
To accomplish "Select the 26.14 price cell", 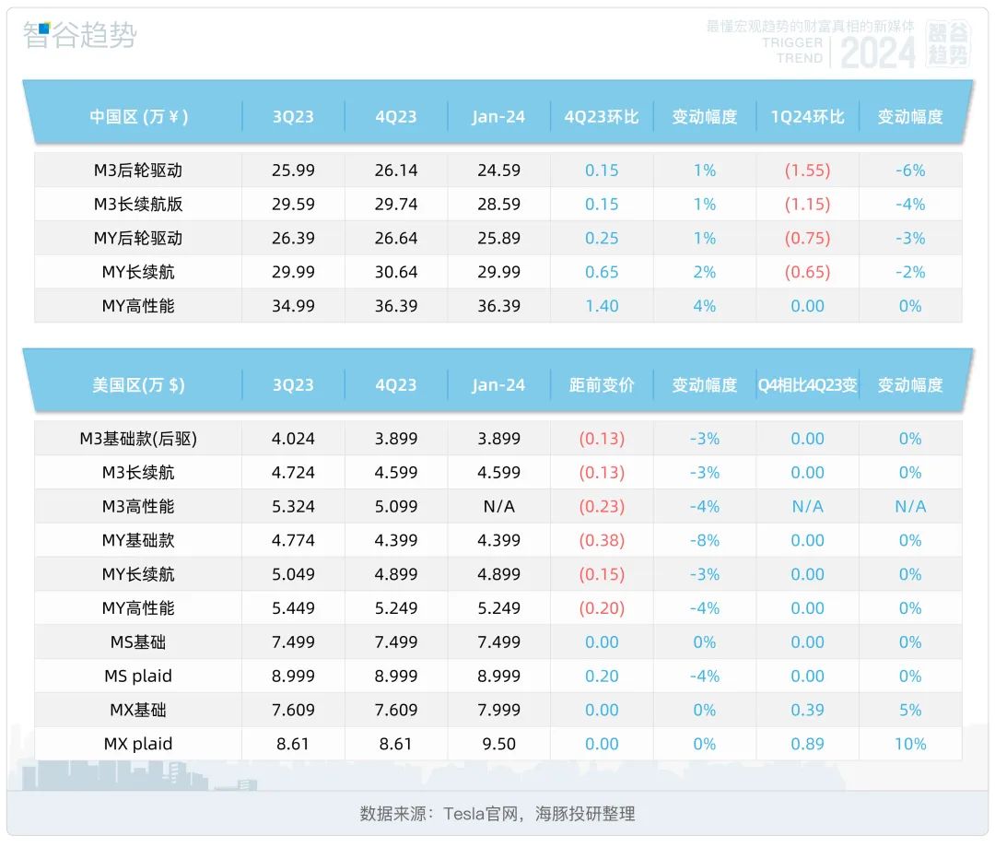I will point(396,171).
